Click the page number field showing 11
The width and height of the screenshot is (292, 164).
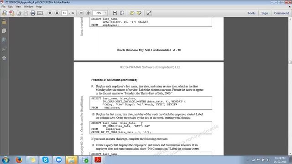(x=64, y=13)
